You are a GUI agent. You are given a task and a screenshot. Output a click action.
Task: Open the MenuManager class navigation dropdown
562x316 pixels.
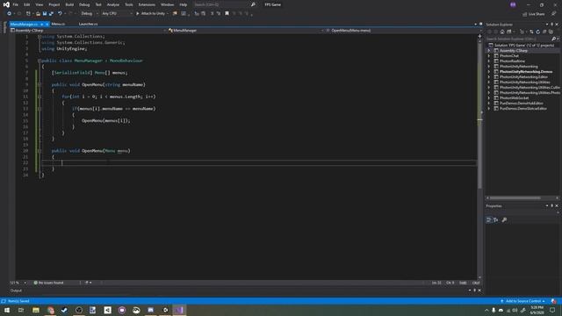[246, 31]
